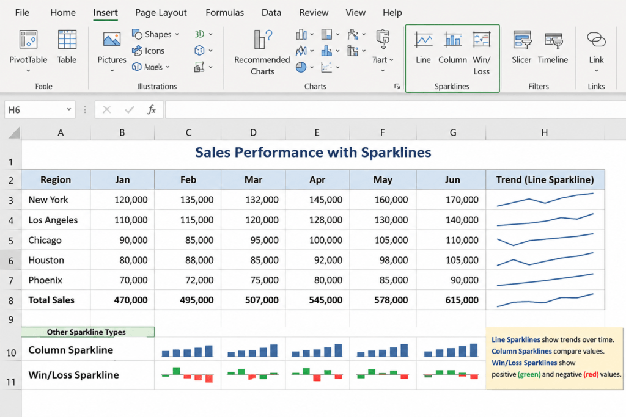Expand the Pictures dropdown arrow
This screenshot has height=417, width=626.
click(112, 71)
